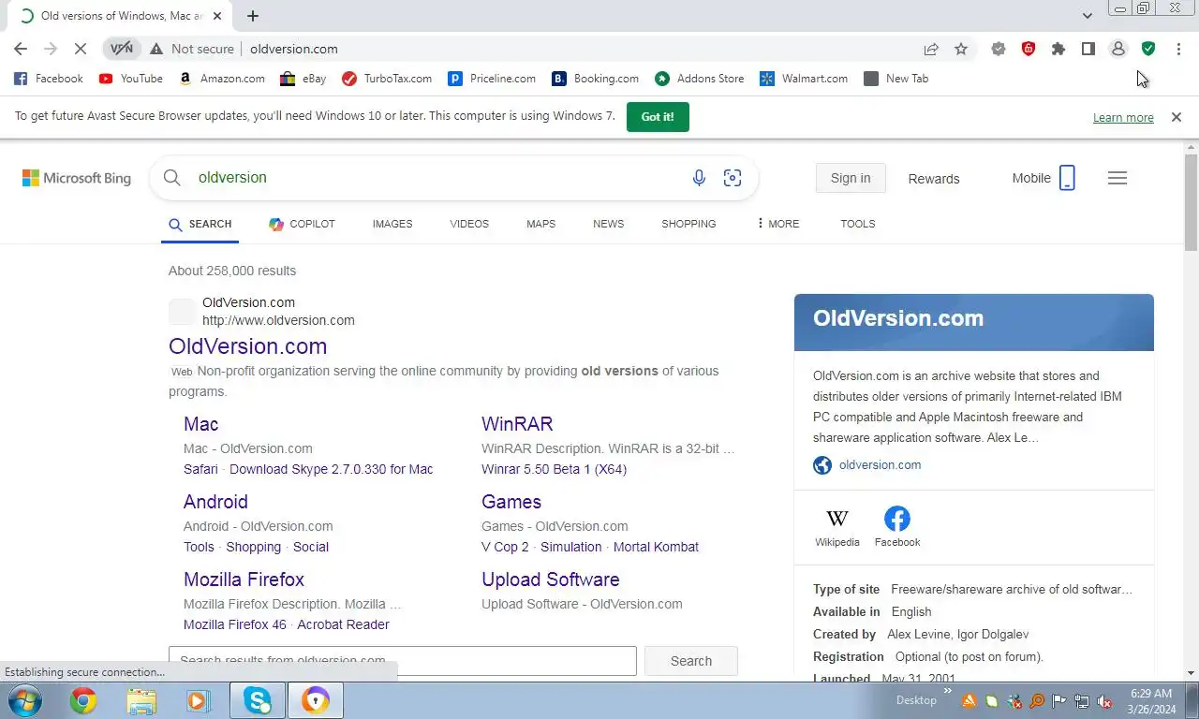
Task: Open the Amazon.com bookmark
Action: coord(222,79)
